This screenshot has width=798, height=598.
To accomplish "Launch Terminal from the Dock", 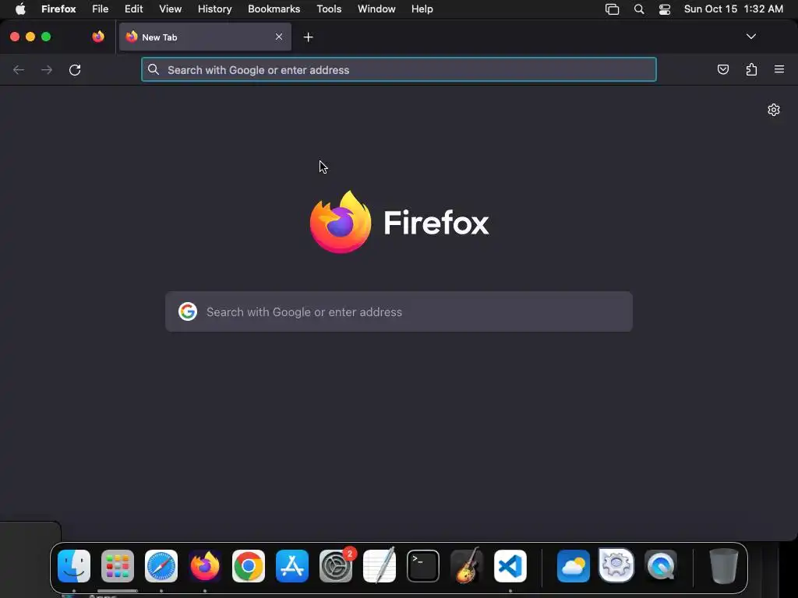I will click(x=423, y=566).
